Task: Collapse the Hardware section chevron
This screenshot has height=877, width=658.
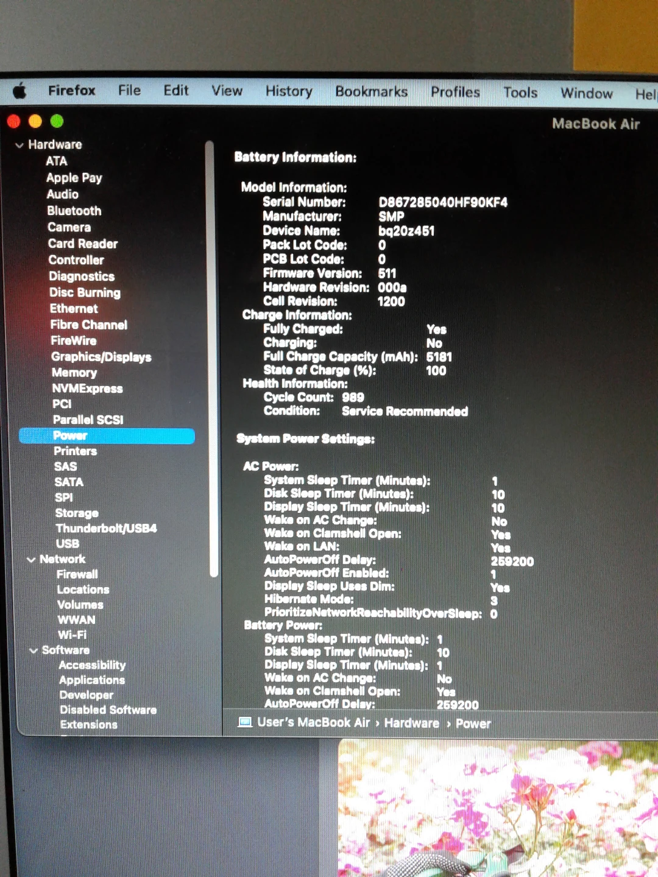Action: click(19, 145)
